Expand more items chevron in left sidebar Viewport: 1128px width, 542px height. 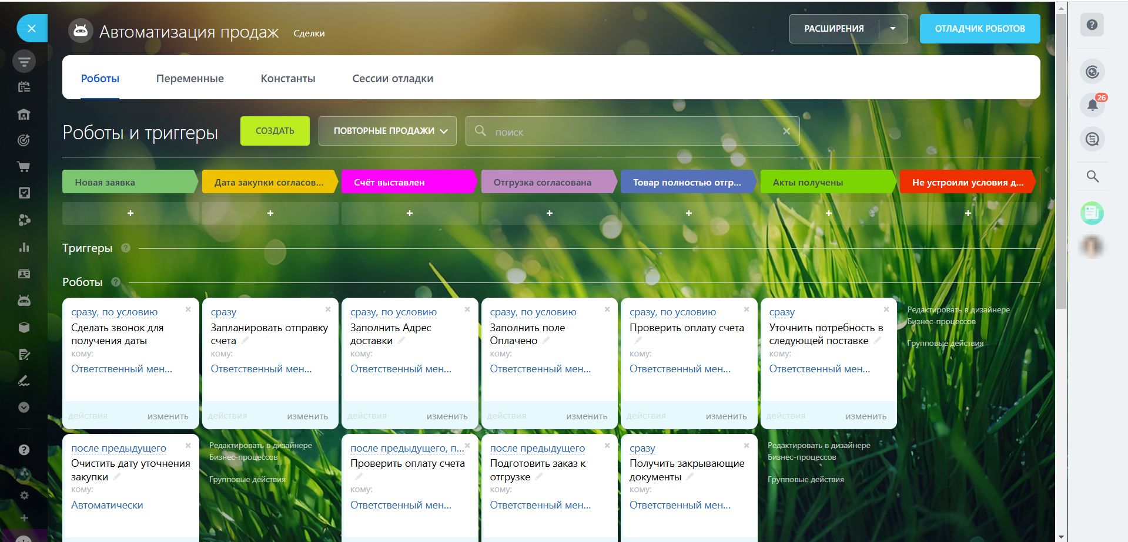pos(24,407)
